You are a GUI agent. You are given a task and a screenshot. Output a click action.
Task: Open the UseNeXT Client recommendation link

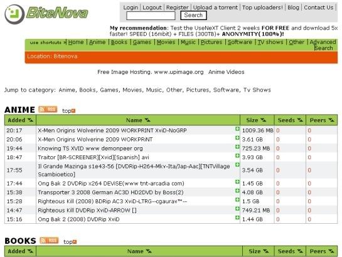coord(223,31)
